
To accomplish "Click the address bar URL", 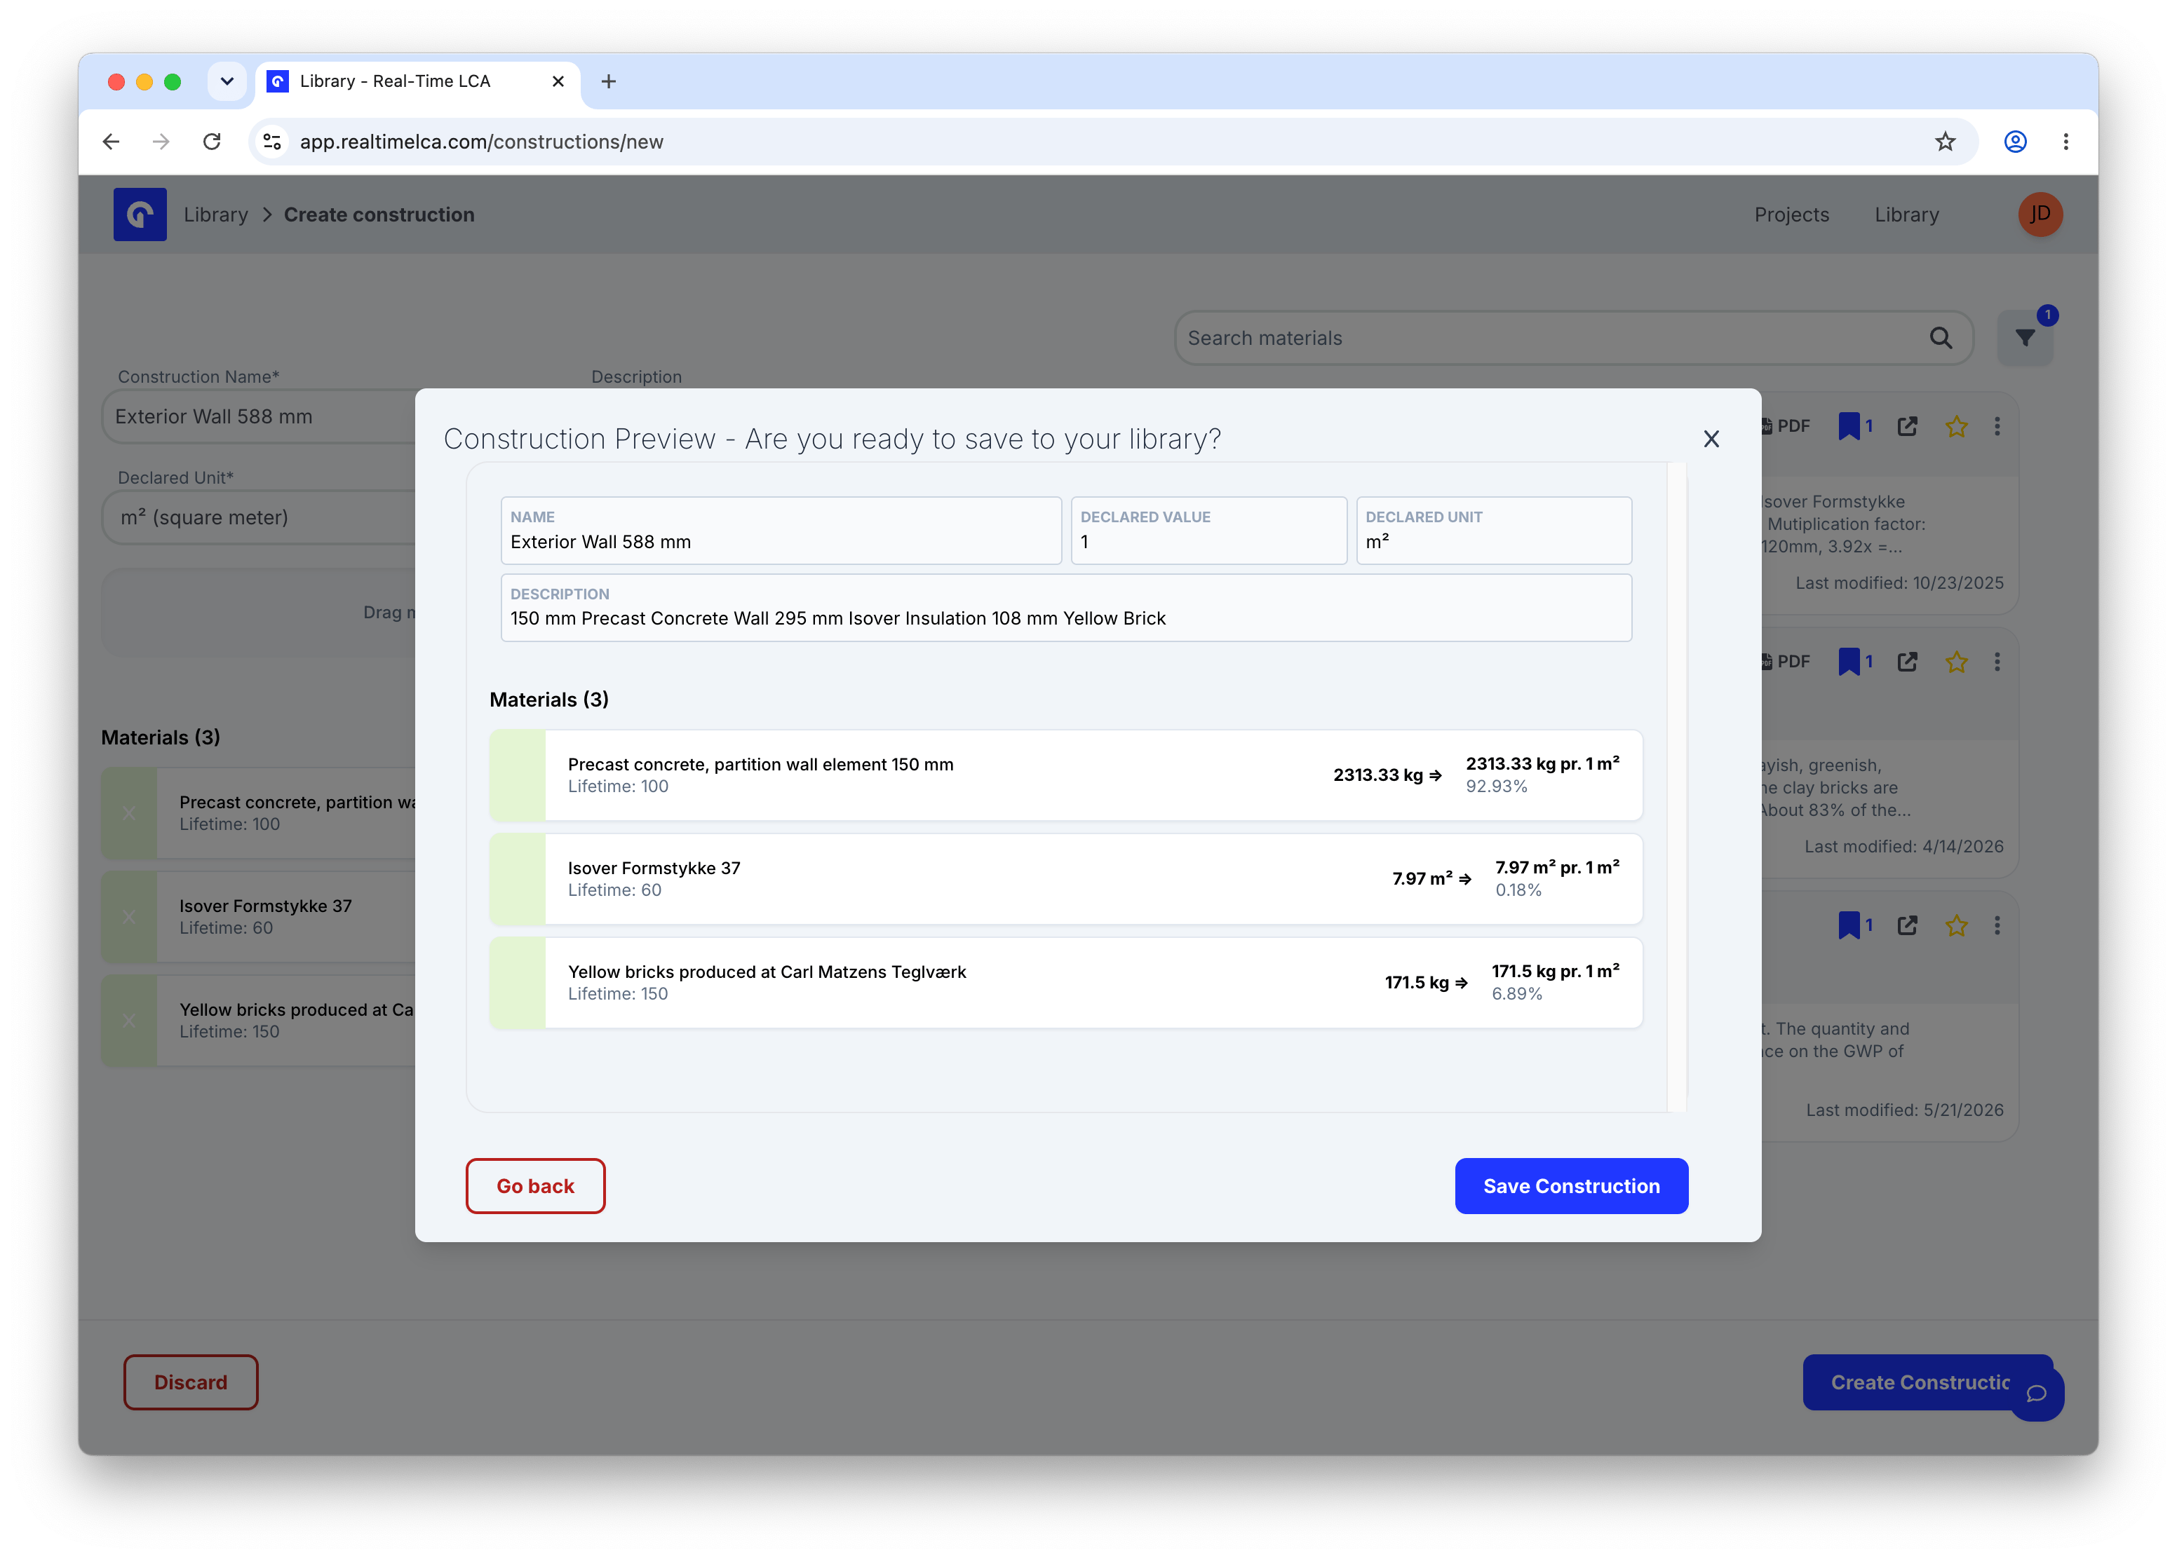I will tap(482, 142).
